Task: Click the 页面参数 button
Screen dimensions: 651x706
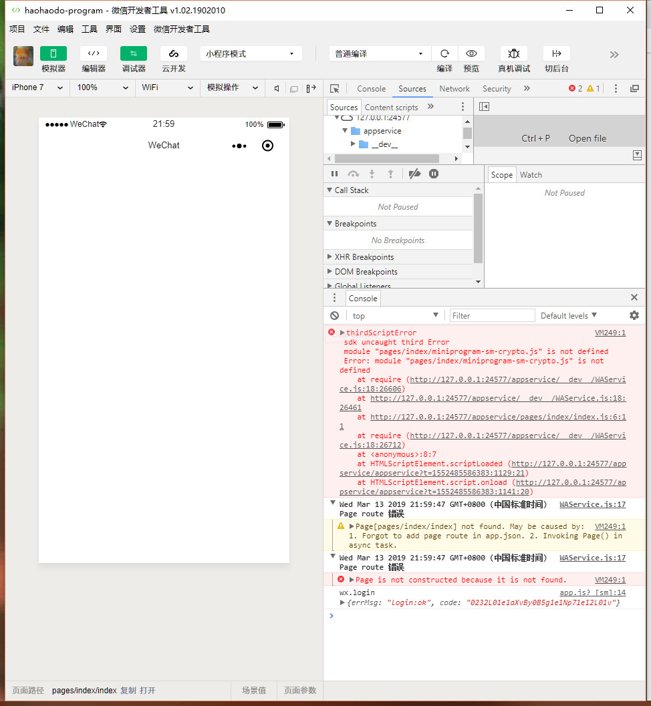Action: (x=300, y=690)
